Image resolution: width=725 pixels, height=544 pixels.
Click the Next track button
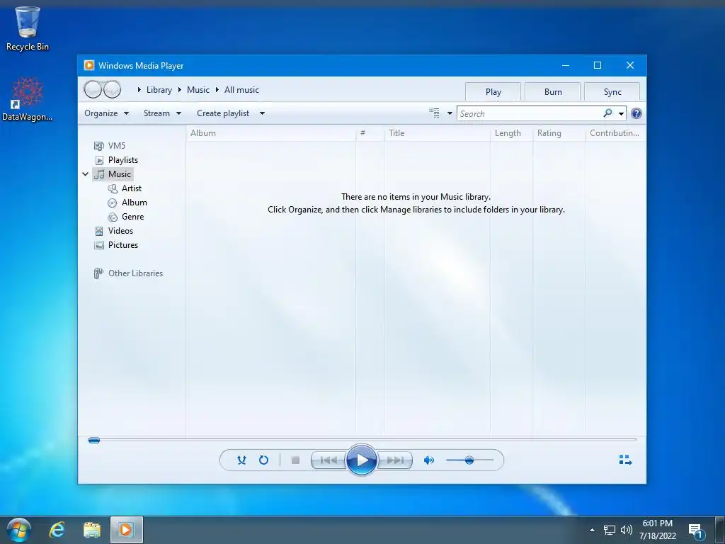point(395,460)
